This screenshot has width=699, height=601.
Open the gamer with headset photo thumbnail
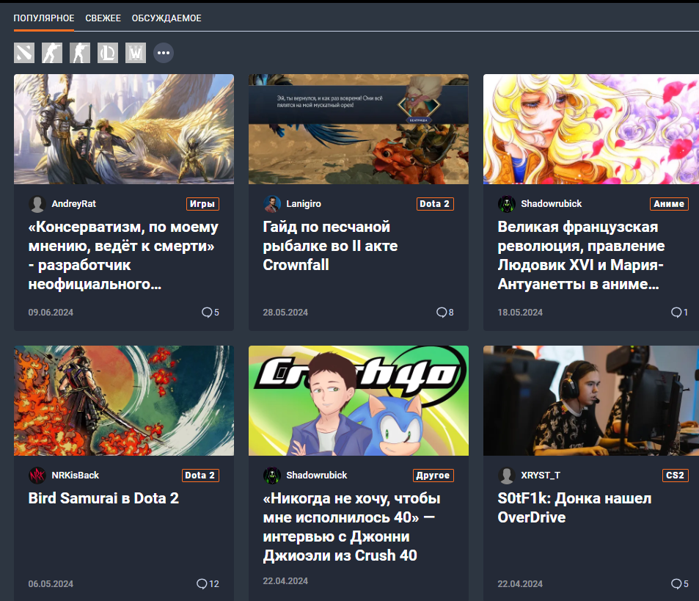click(x=591, y=401)
